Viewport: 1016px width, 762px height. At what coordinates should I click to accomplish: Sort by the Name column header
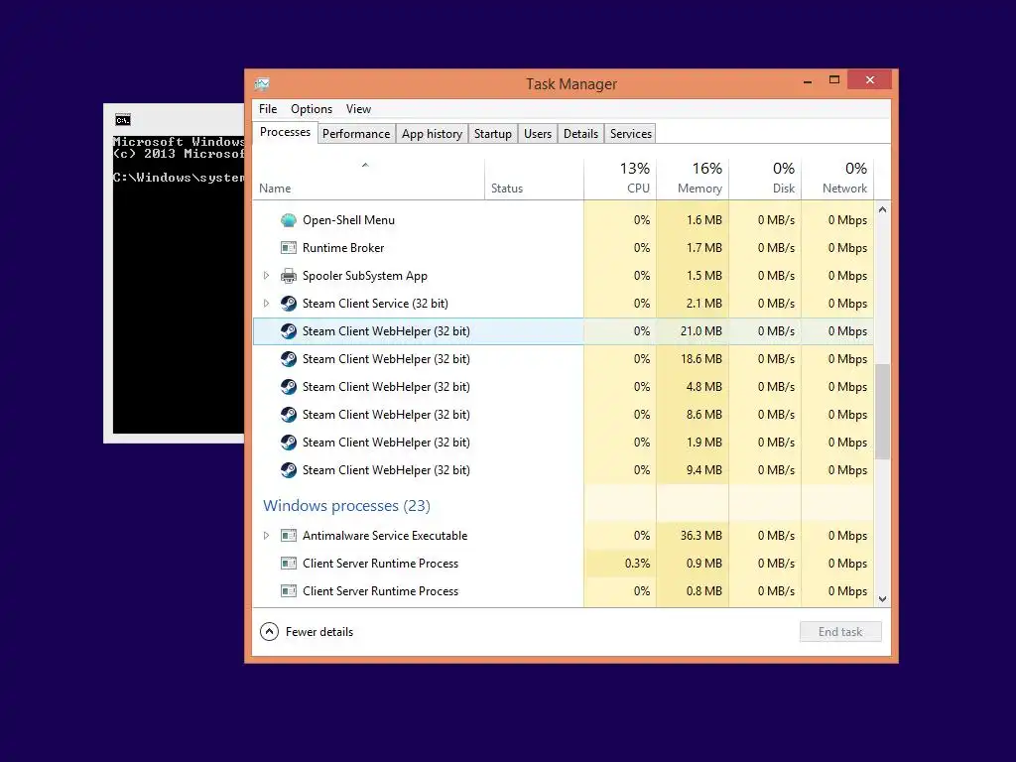pyautogui.click(x=369, y=179)
